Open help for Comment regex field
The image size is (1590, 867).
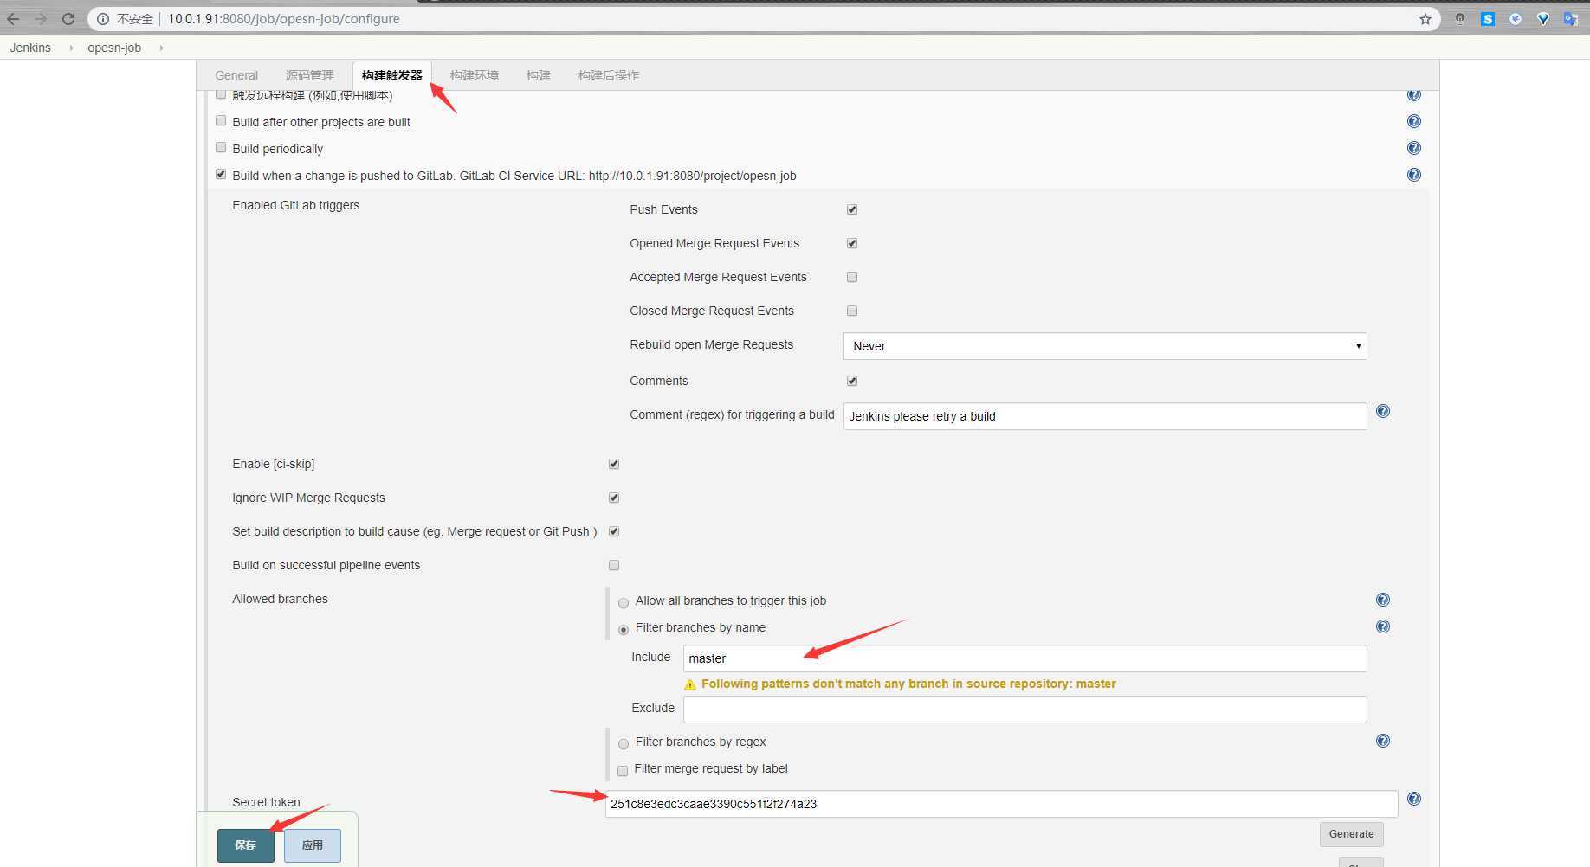pos(1382,411)
